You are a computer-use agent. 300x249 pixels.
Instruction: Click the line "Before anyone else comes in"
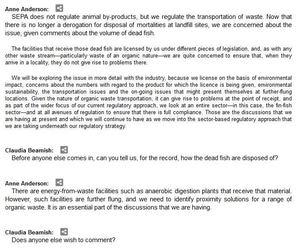pos(145,158)
